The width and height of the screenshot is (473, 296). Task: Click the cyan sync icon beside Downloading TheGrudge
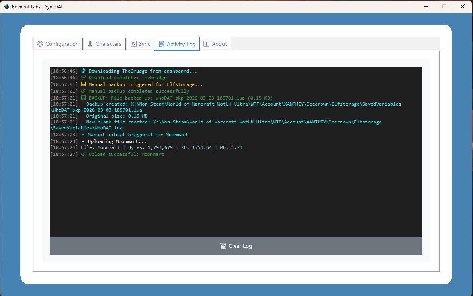click(x=83, y=71)
